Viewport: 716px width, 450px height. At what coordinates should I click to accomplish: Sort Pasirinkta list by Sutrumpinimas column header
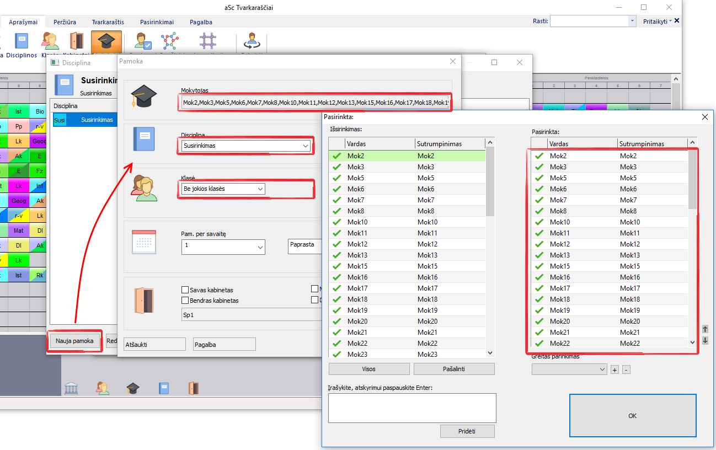tap(652, 144)
